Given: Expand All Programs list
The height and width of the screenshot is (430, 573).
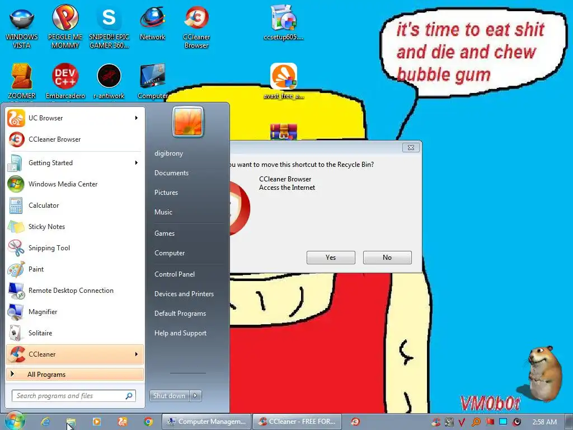Looking at the screenshot, I should tap(75, 374).
